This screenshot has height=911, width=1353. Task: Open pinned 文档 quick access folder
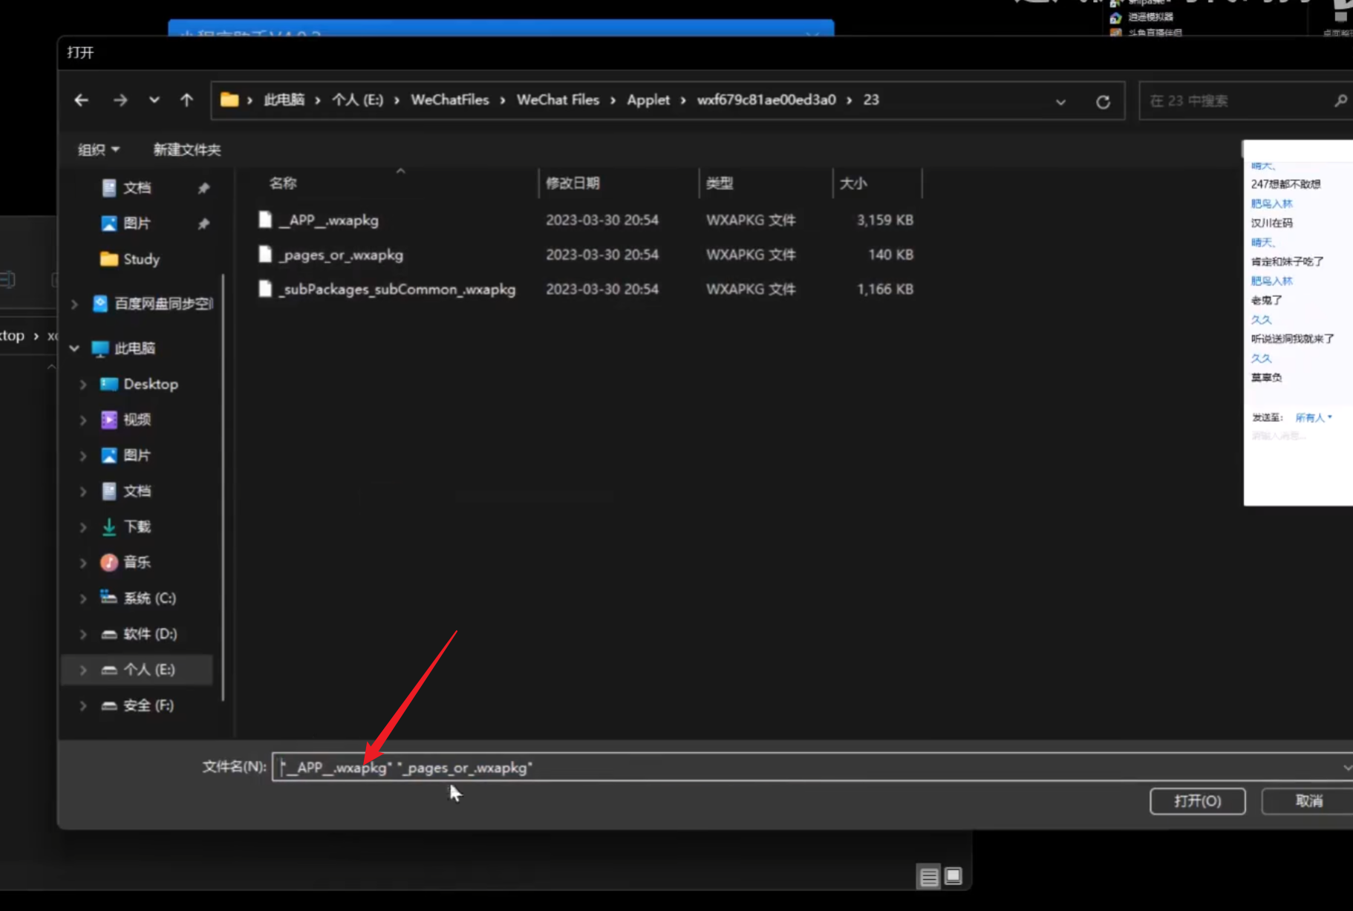(137, 188)
